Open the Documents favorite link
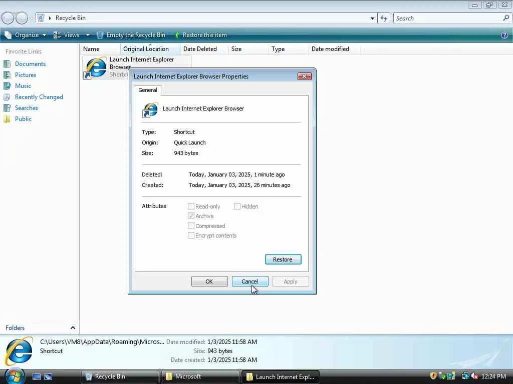The width and height of the screenshot is (513, 384). pyautogui.click(x=31, y=64)
